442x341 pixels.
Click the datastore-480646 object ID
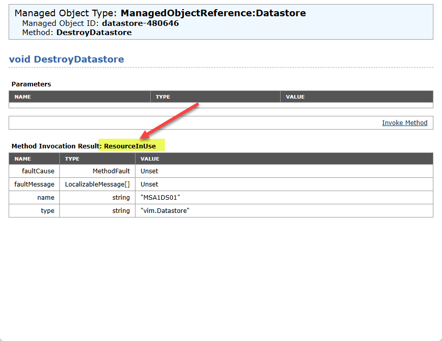[x=140, y=23]
